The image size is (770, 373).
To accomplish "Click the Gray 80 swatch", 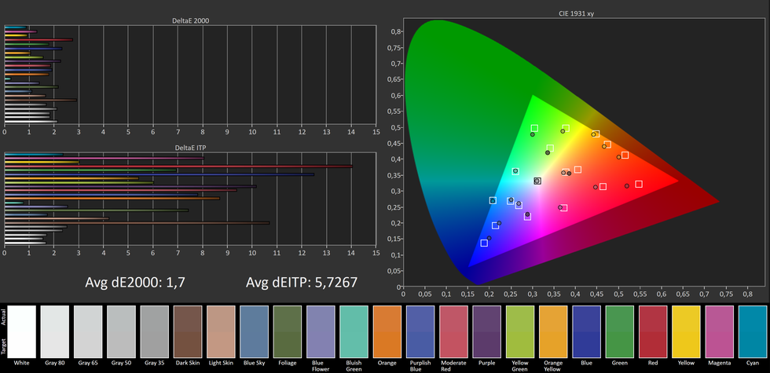I will (55, 331).
